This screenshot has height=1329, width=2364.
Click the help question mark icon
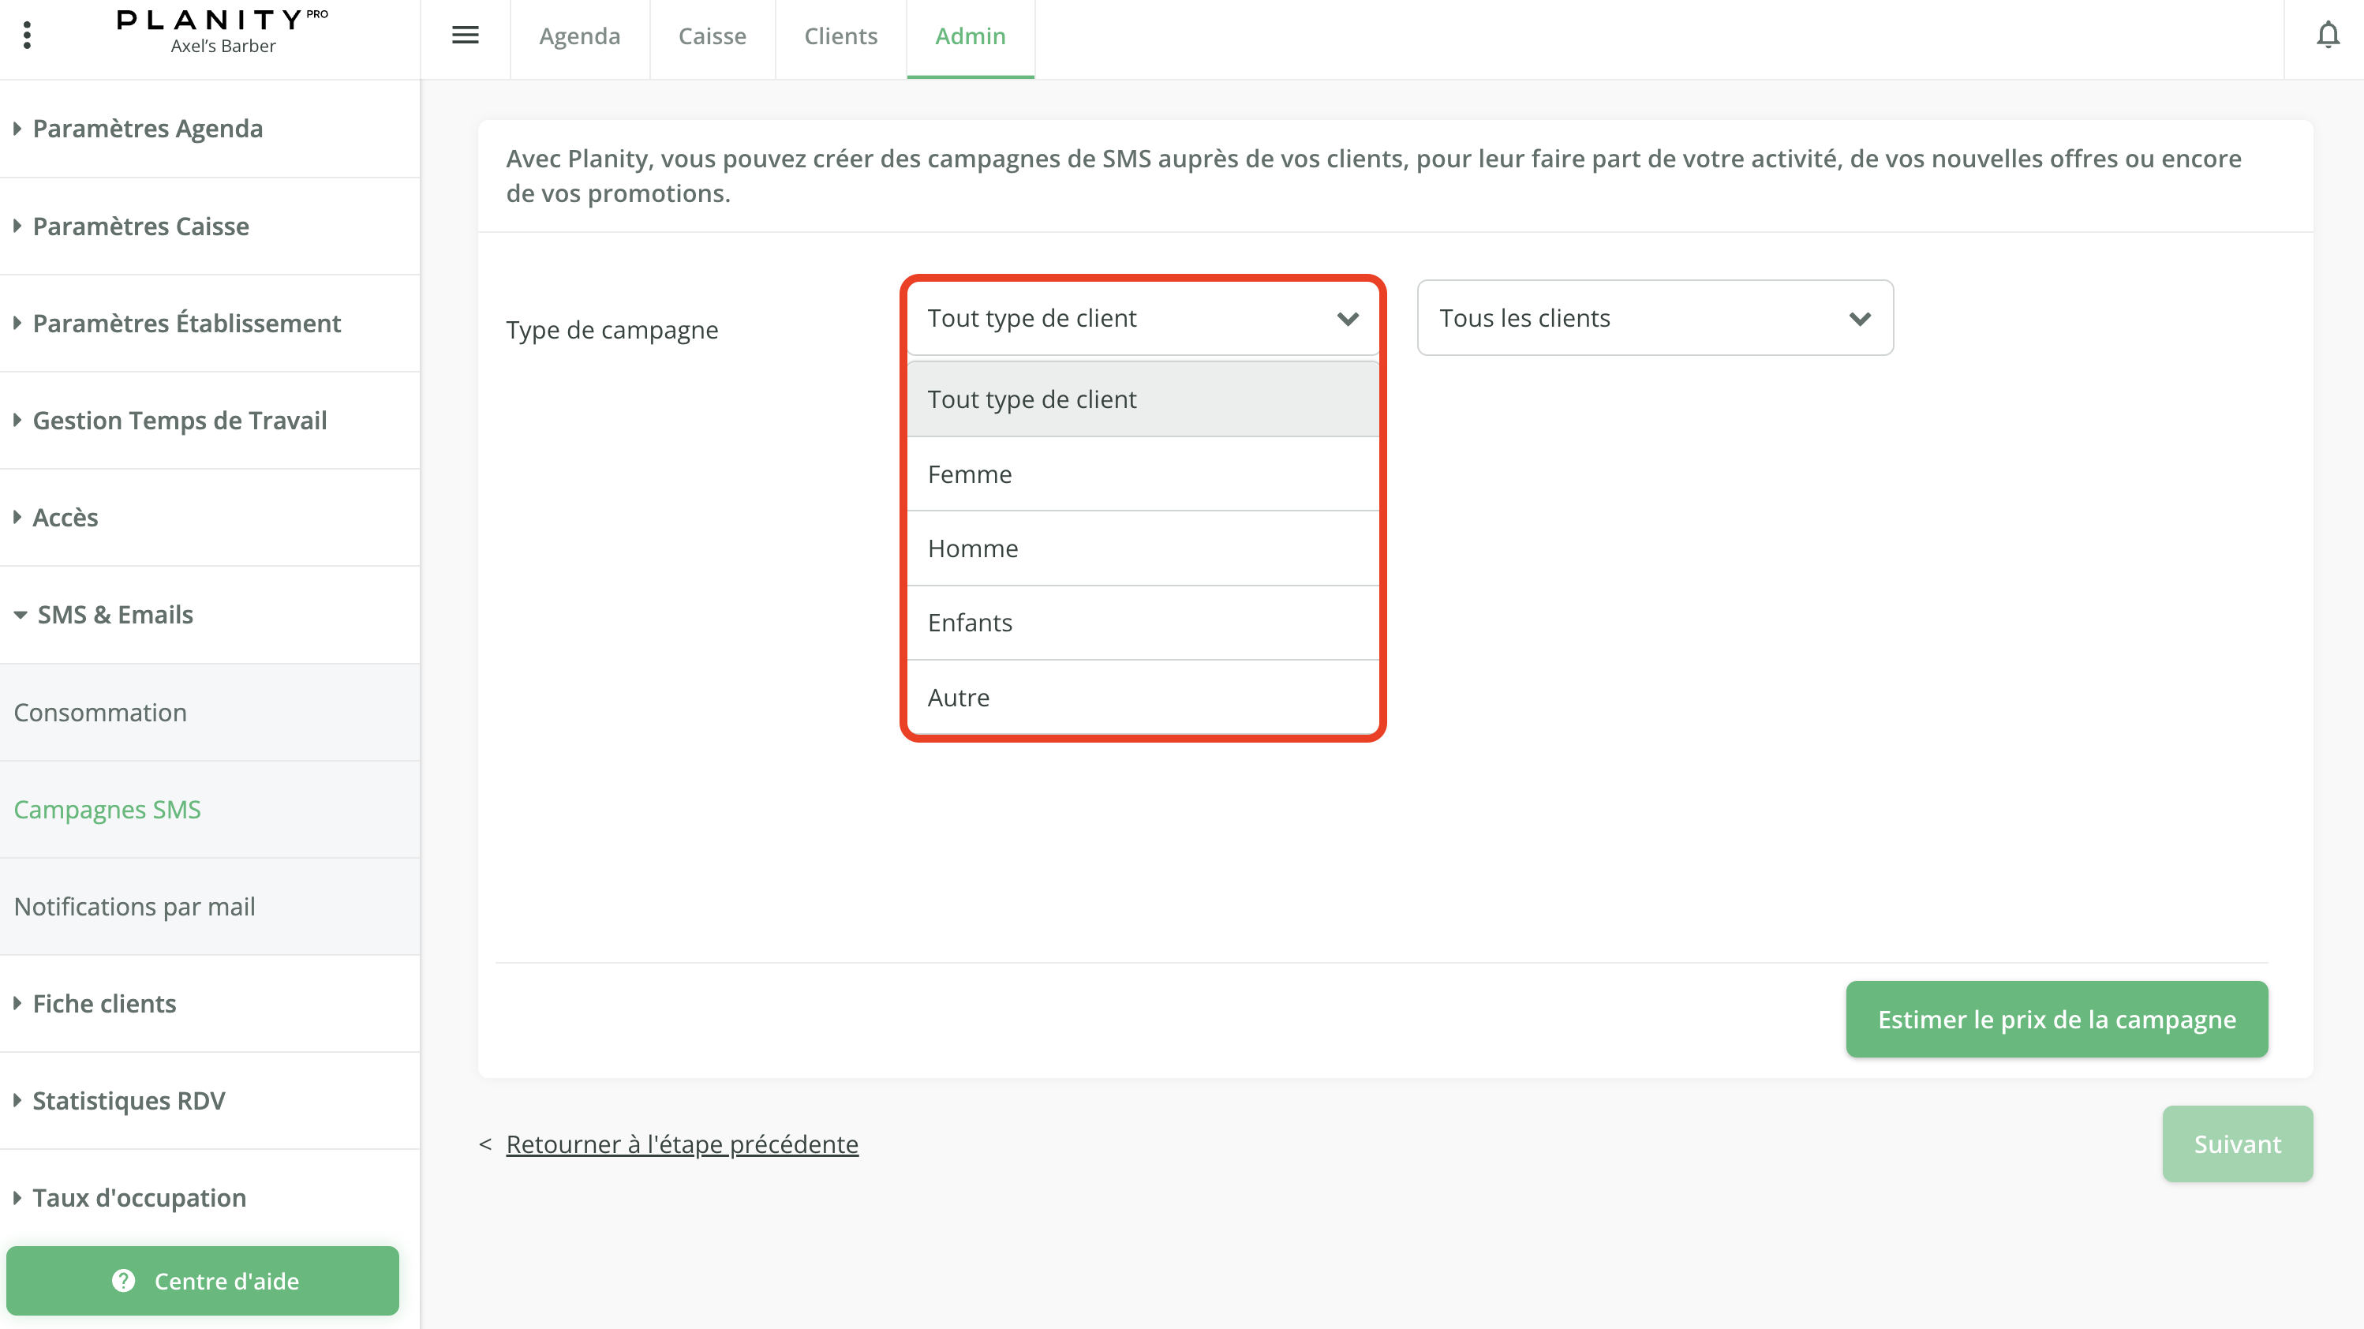123,1280
